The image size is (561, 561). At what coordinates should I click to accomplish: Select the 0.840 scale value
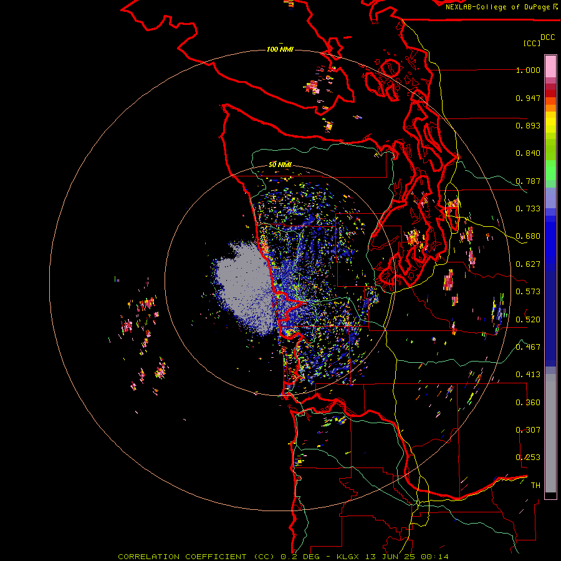pos(528,153)
